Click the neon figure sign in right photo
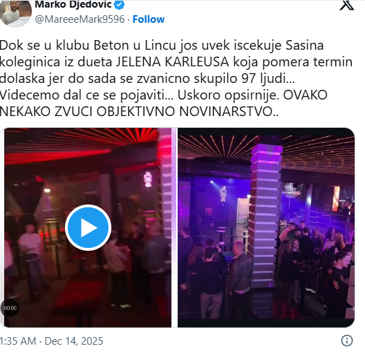 223,194
